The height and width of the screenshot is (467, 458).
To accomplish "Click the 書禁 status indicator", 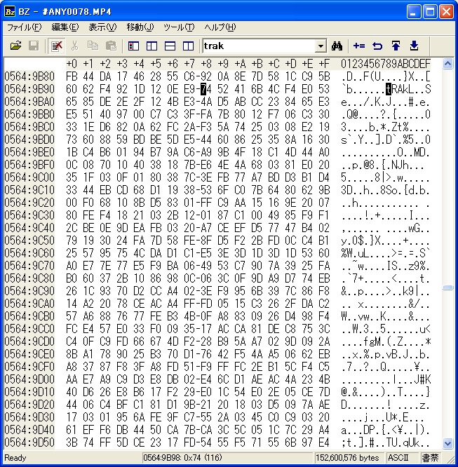I will tap(430, 457).
